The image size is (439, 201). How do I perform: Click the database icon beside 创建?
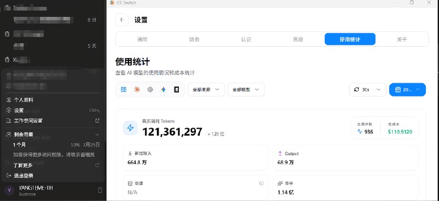130,183
